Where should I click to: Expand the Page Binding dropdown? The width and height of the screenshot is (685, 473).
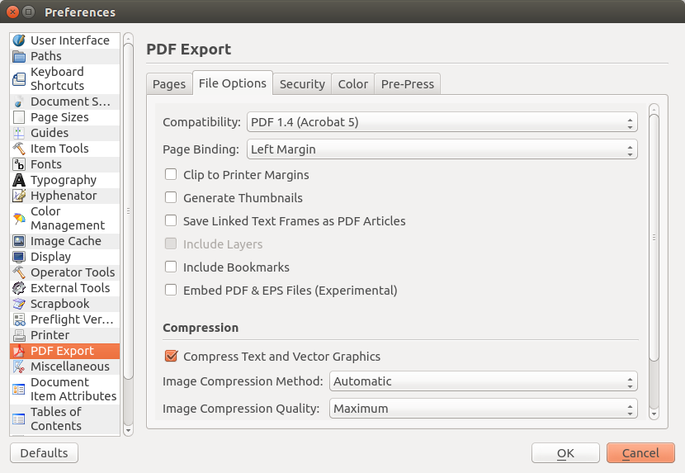click(x=442, y=149)
